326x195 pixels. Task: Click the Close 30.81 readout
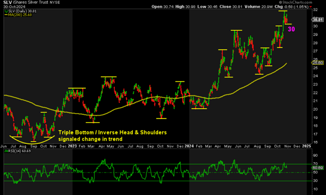click(x=231, y=7)
